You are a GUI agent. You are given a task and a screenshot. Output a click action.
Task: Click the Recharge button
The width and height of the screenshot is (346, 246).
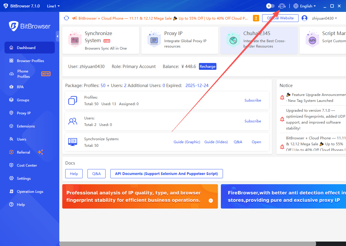[x=208, y=66]
